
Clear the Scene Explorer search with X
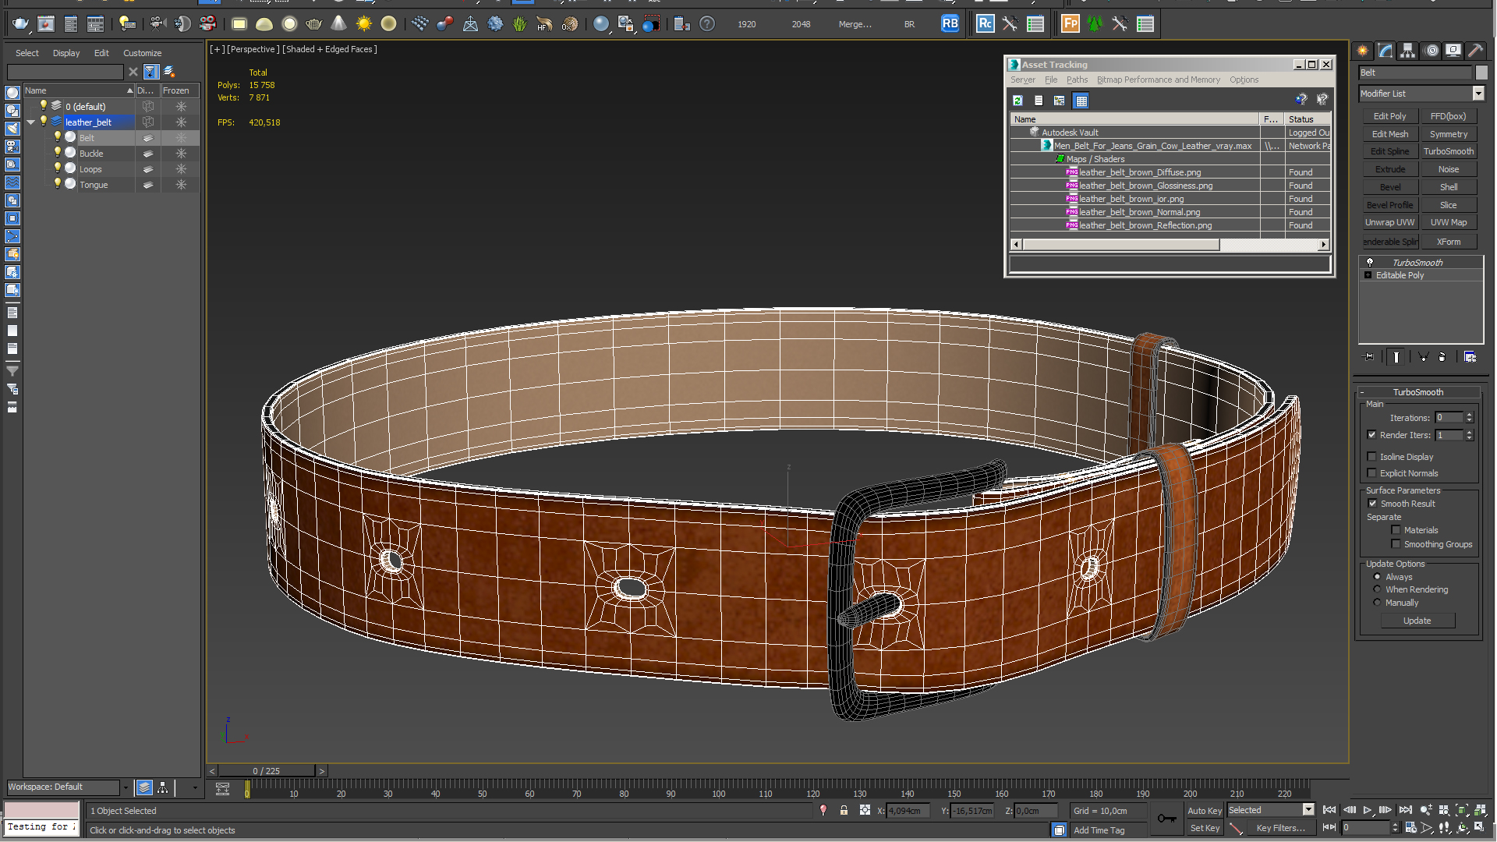tap(133, 72)
